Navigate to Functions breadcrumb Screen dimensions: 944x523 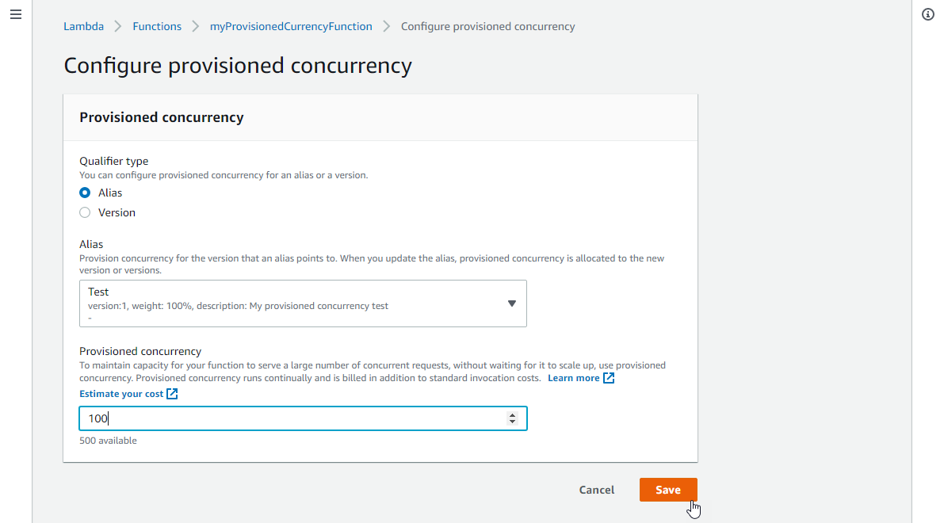(x=157, y=26)
